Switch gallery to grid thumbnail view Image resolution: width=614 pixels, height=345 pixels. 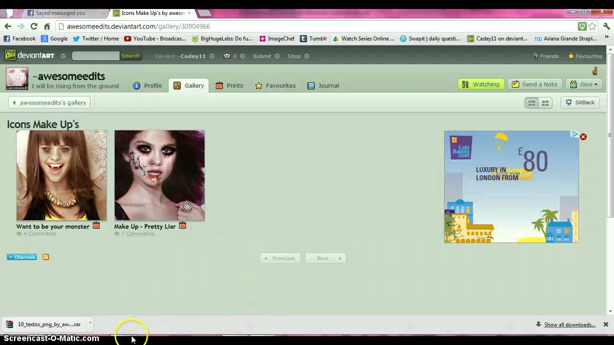pyautogui.click(x=545, y=103)
